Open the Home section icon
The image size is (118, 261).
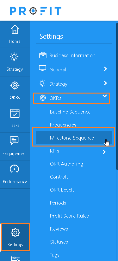(15, 29)
